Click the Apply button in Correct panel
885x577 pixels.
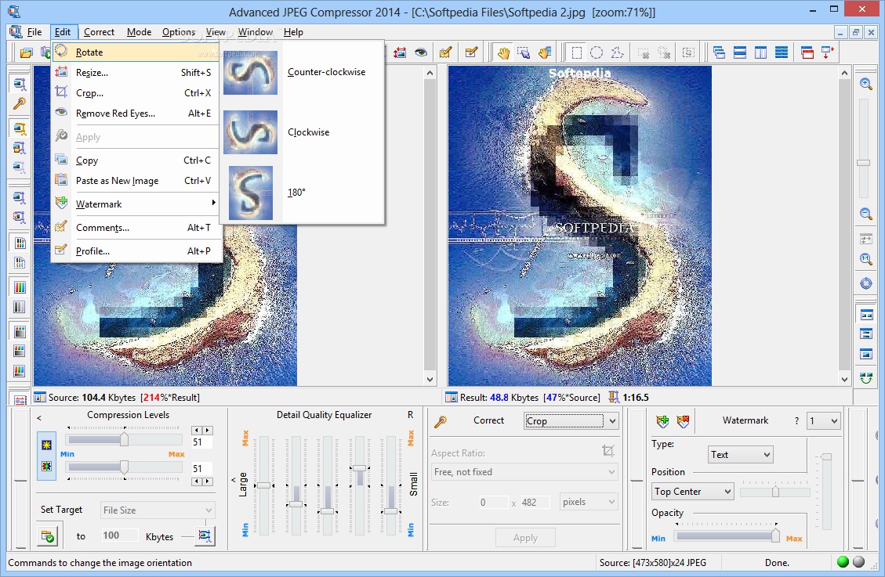pyautogui.click(x=525, y=538)
